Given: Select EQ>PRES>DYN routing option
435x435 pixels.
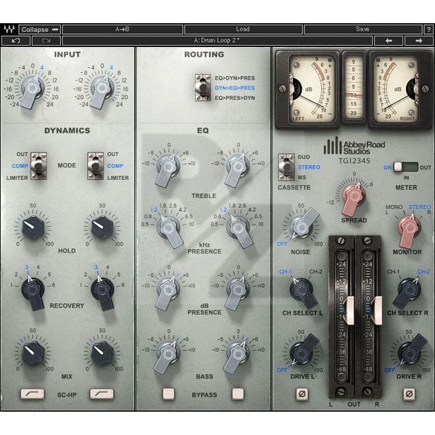Looking at the screenshot, I should click(x=235, y=98).
